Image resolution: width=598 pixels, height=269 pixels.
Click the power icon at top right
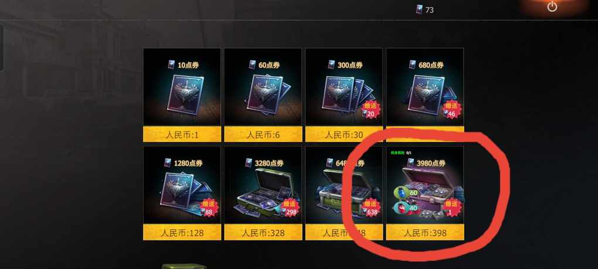point(552,6)
